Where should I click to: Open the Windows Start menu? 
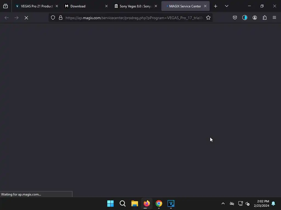[x=110, y=203]
